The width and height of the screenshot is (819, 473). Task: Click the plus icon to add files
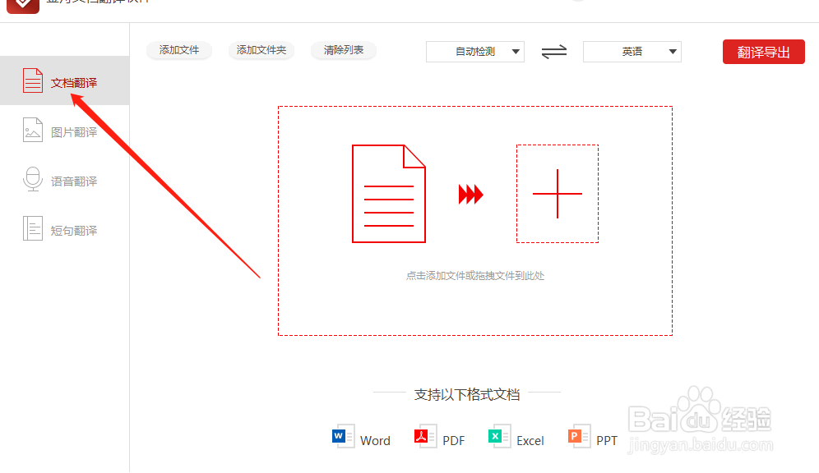(x=558, y=195)
